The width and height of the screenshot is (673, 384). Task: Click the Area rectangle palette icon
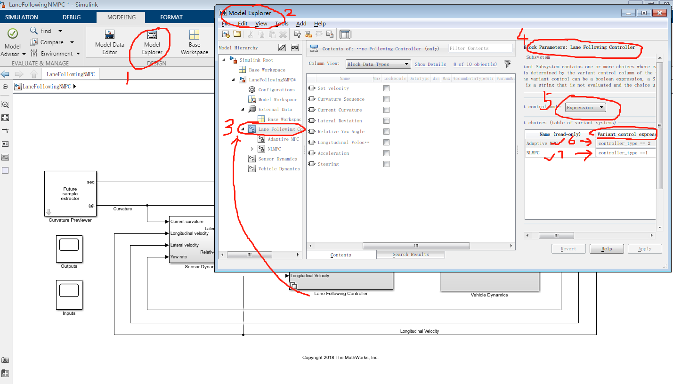pyautogui.click(x=5, y=170)
